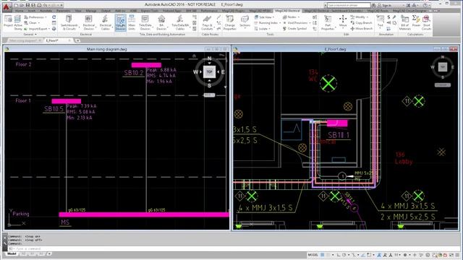Open Active Storey tool
Image resolution: width=463 pixels, height=260 pixels.
click(18, 22)
